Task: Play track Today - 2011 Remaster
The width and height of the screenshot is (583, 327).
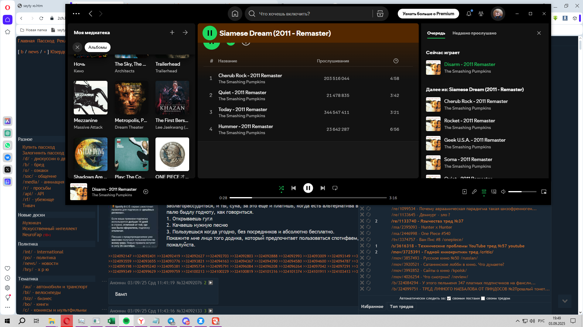Action: pyautogui.click(x=308, y=112)
